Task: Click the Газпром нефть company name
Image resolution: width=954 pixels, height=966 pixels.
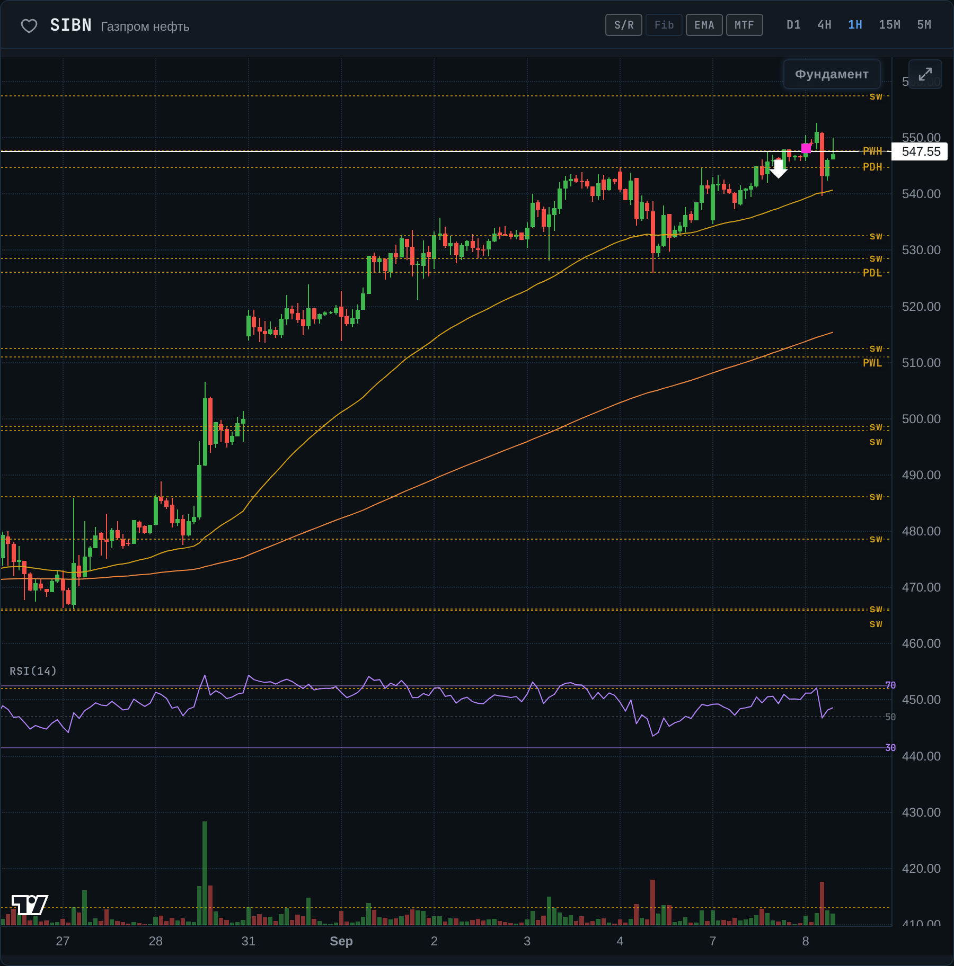Action: point(145,26)
